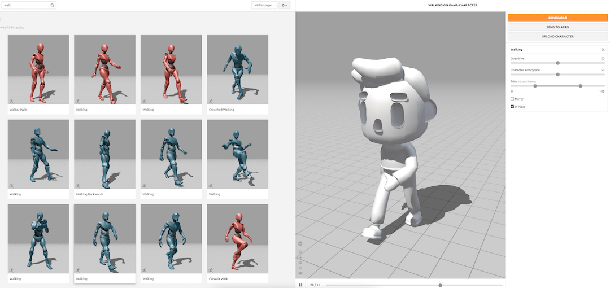The width and height of the screenshot is (610, 288).
Task: Click the Character Arm-Space slider handle
Action: [557, 75]
